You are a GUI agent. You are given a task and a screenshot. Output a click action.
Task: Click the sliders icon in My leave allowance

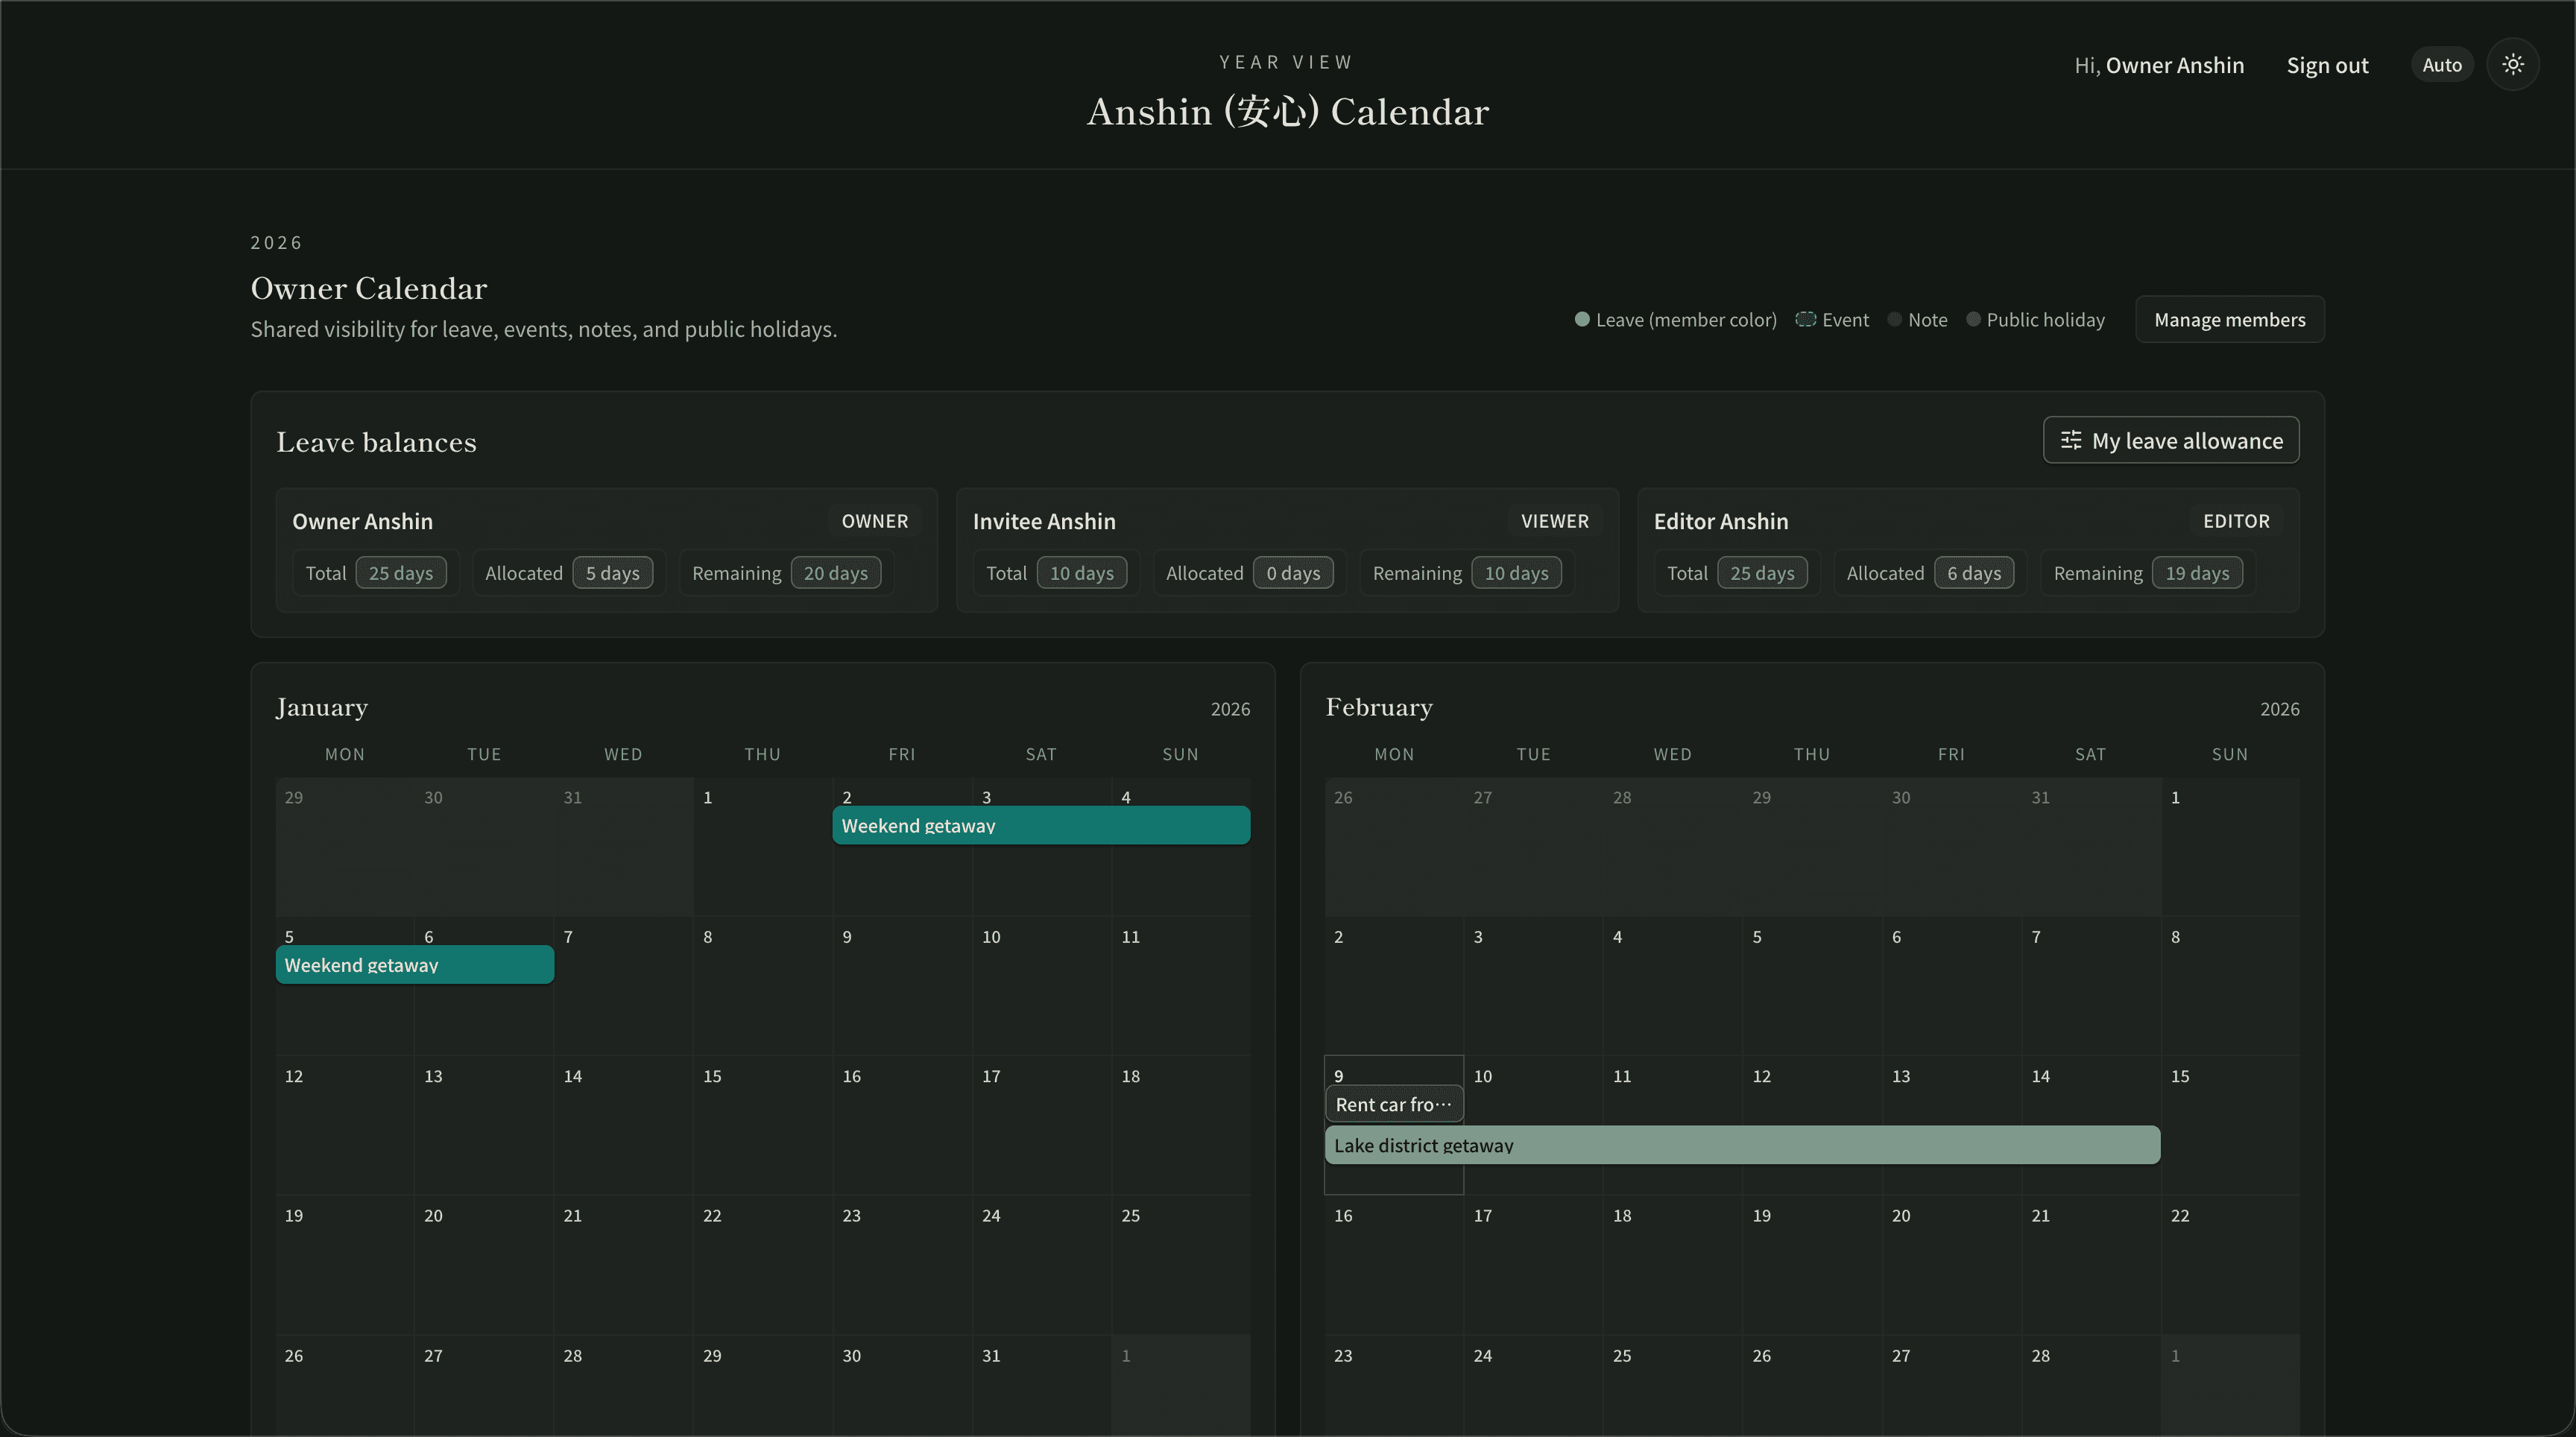click(2071, 440)
